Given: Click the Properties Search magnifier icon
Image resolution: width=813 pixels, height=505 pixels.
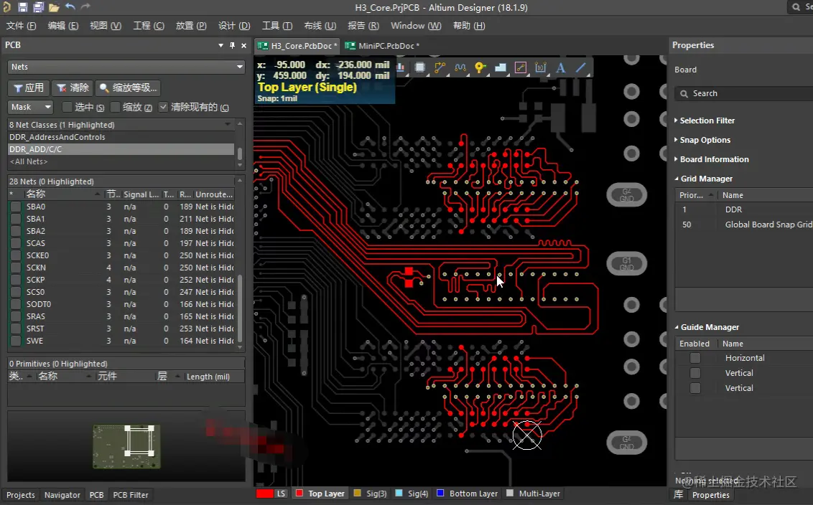Looking at the screenshot, I should [684, 94].
